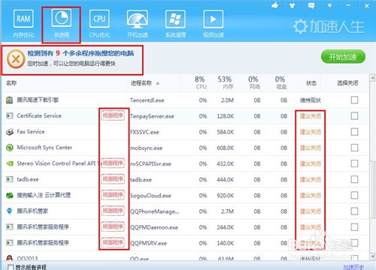This screenshot has width=376, height=270.
Task: Click suggested-close status for FXSSVC.exe
Action: [x=311, y=132]
